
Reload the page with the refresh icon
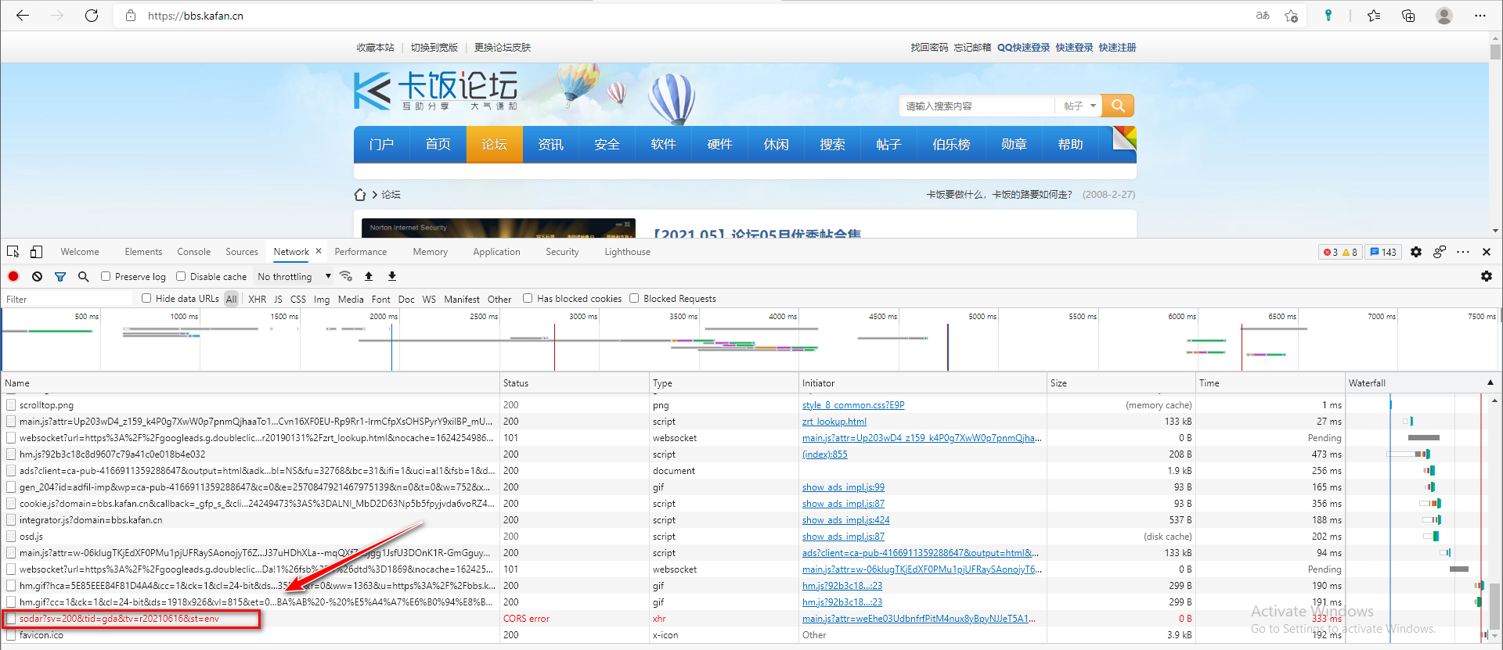(x=92, y=16)
